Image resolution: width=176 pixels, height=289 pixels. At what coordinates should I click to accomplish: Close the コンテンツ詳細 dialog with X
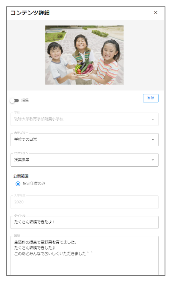click(155, 12)
